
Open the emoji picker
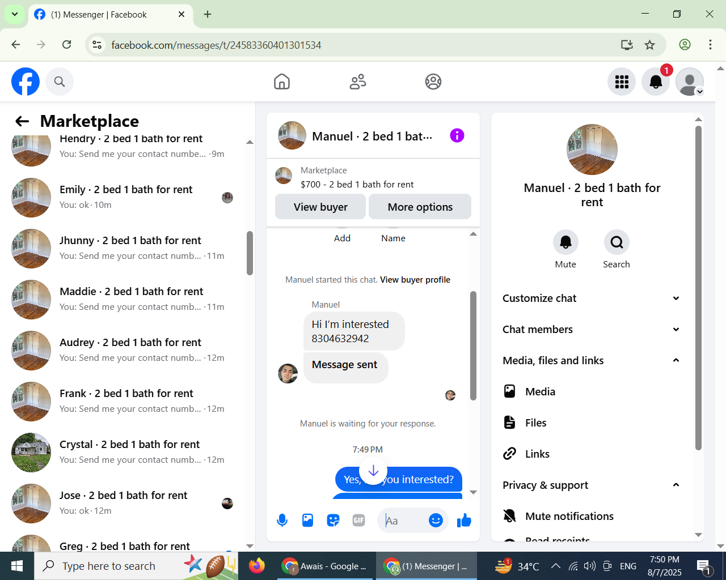[x=436, y=520]
